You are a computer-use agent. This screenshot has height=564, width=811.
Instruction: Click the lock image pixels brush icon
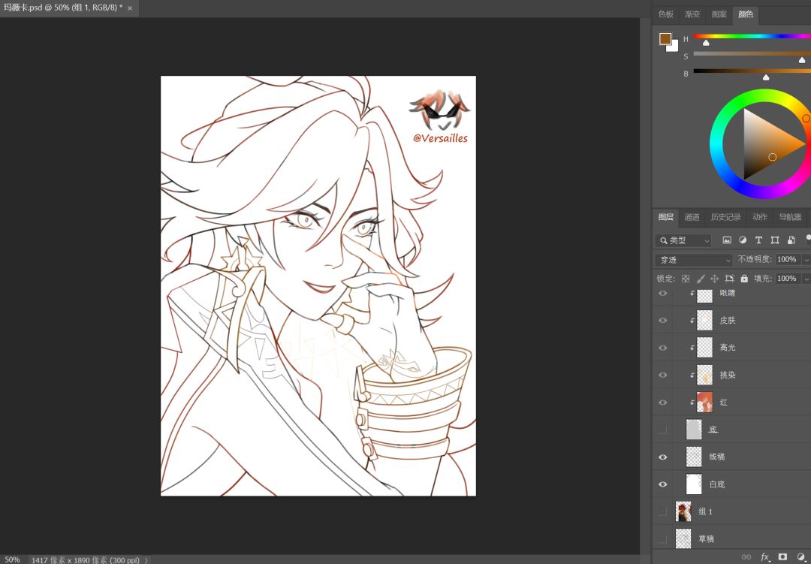tap(701, 279)
